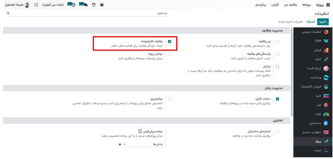The width and height of the screenshot is (333, 159).
Task: Click the help question-mark icon in top bar
Action: click(102, 5)
